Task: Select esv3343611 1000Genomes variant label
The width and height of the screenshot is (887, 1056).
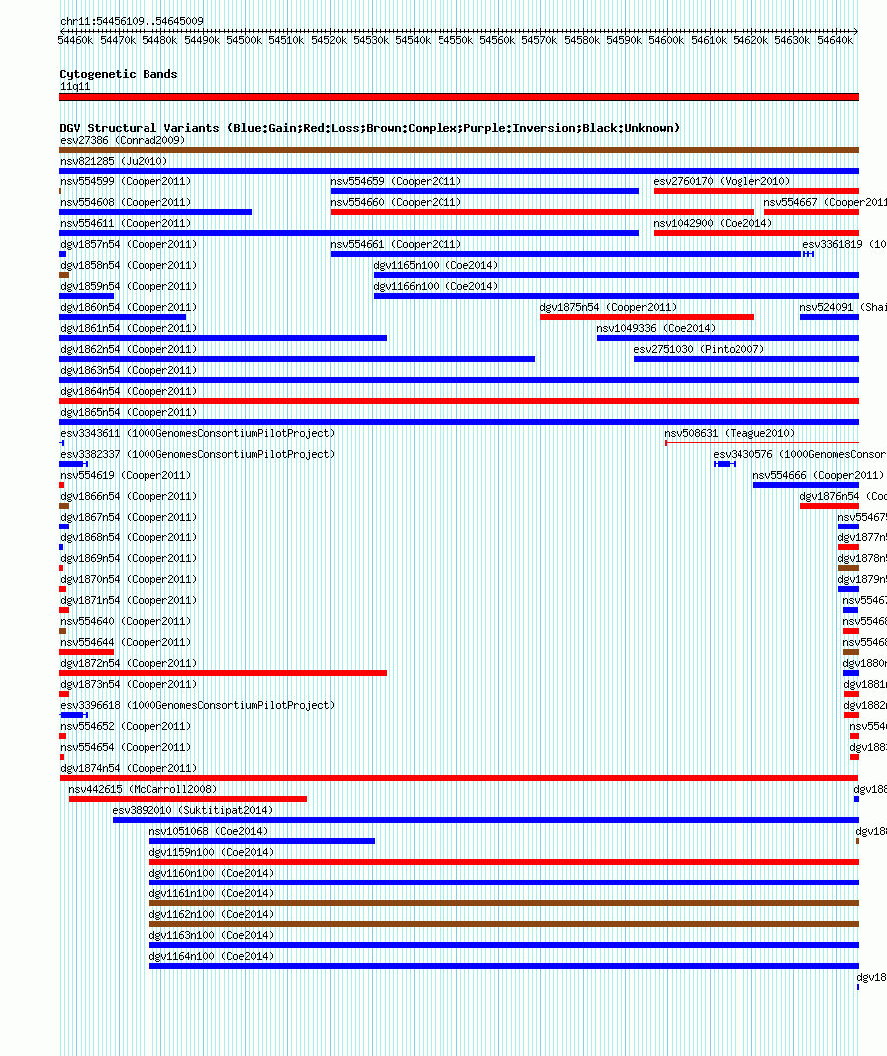Action: point(197,433)
